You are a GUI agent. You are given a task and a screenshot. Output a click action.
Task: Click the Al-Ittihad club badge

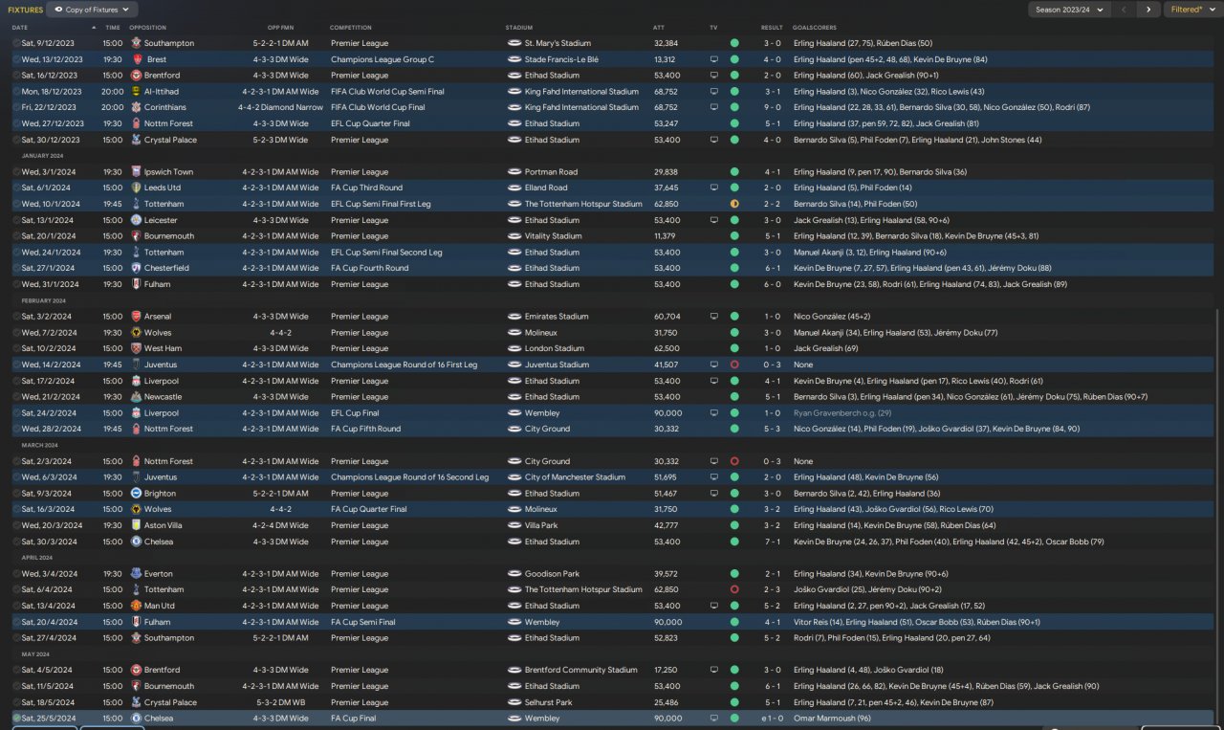[136, 92]
